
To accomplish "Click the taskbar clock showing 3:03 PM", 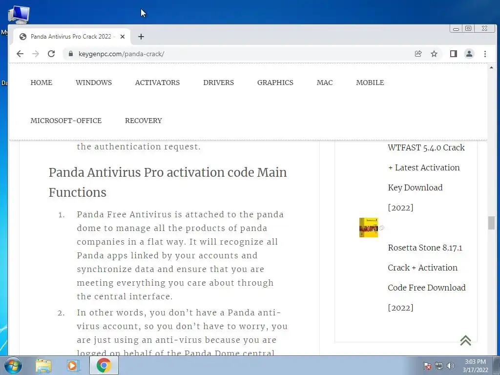I will click(475, 366).
